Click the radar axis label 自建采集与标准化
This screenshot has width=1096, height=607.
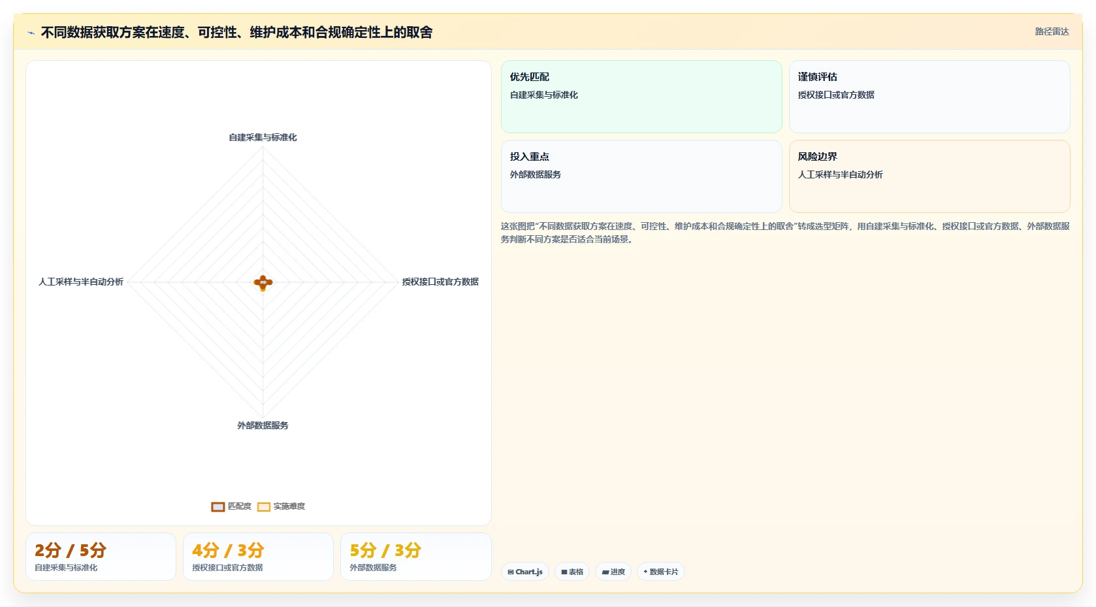(x=263, y=137)
